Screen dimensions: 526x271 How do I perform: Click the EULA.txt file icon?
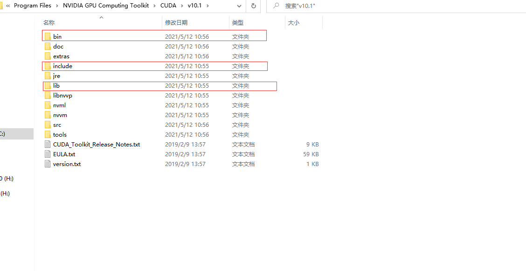point(48,154)
